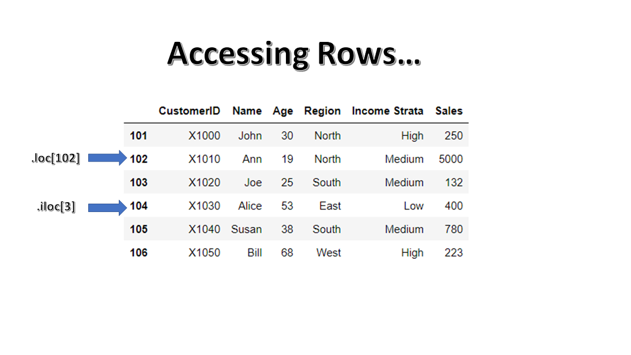Click the blue arrow next to .loc[102]
The height and width of the screenshot is (355, 631).
coord(108,158)
